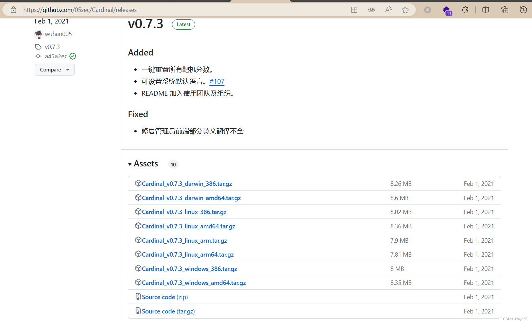
Task: Open the purple extension with badge 11
Action: [x=447, y=10]
